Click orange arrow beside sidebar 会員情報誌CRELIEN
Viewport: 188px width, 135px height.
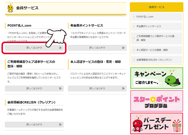click(134, 60)
